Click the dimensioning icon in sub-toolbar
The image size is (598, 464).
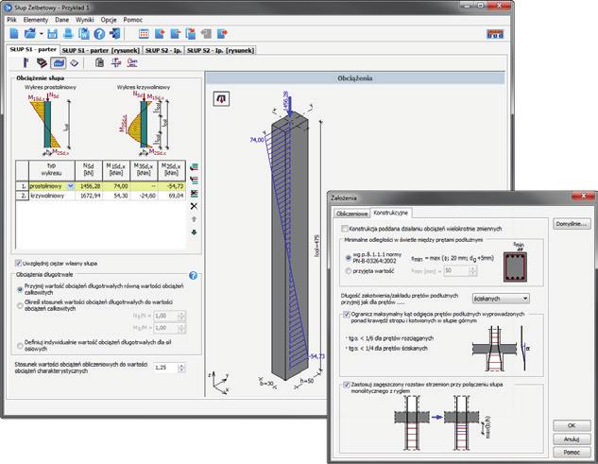click(x=116, y=62)
